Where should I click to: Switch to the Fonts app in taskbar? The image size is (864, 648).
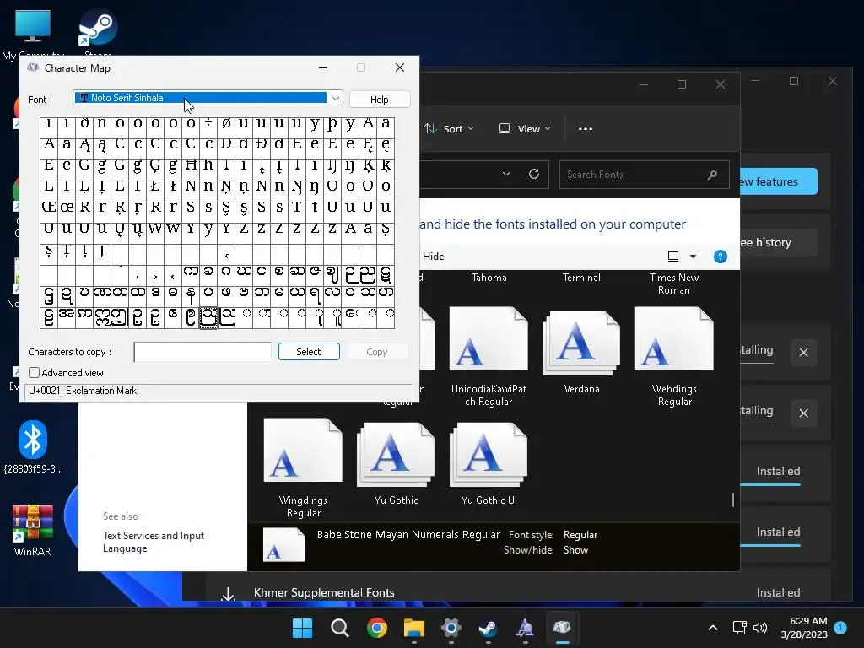click(x=525, y=628)
